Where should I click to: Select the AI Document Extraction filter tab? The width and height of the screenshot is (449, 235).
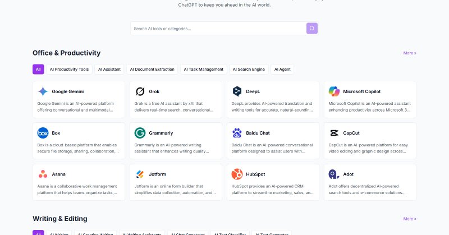click(x=152, y=70)
